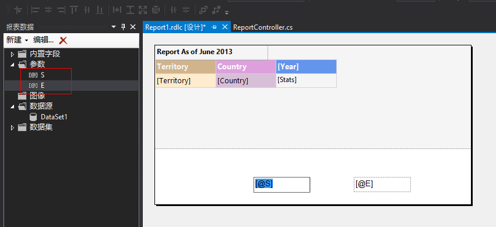This screenshot has height=227, width=496.
Task: Click the align lefts toolbar icon
Action: (x=35, y=10)
